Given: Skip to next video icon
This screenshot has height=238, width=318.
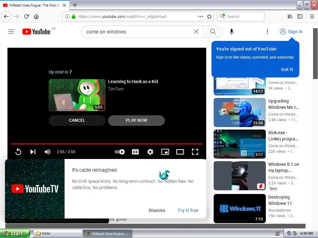Looking at the screenshot, I should click(33, 152).
